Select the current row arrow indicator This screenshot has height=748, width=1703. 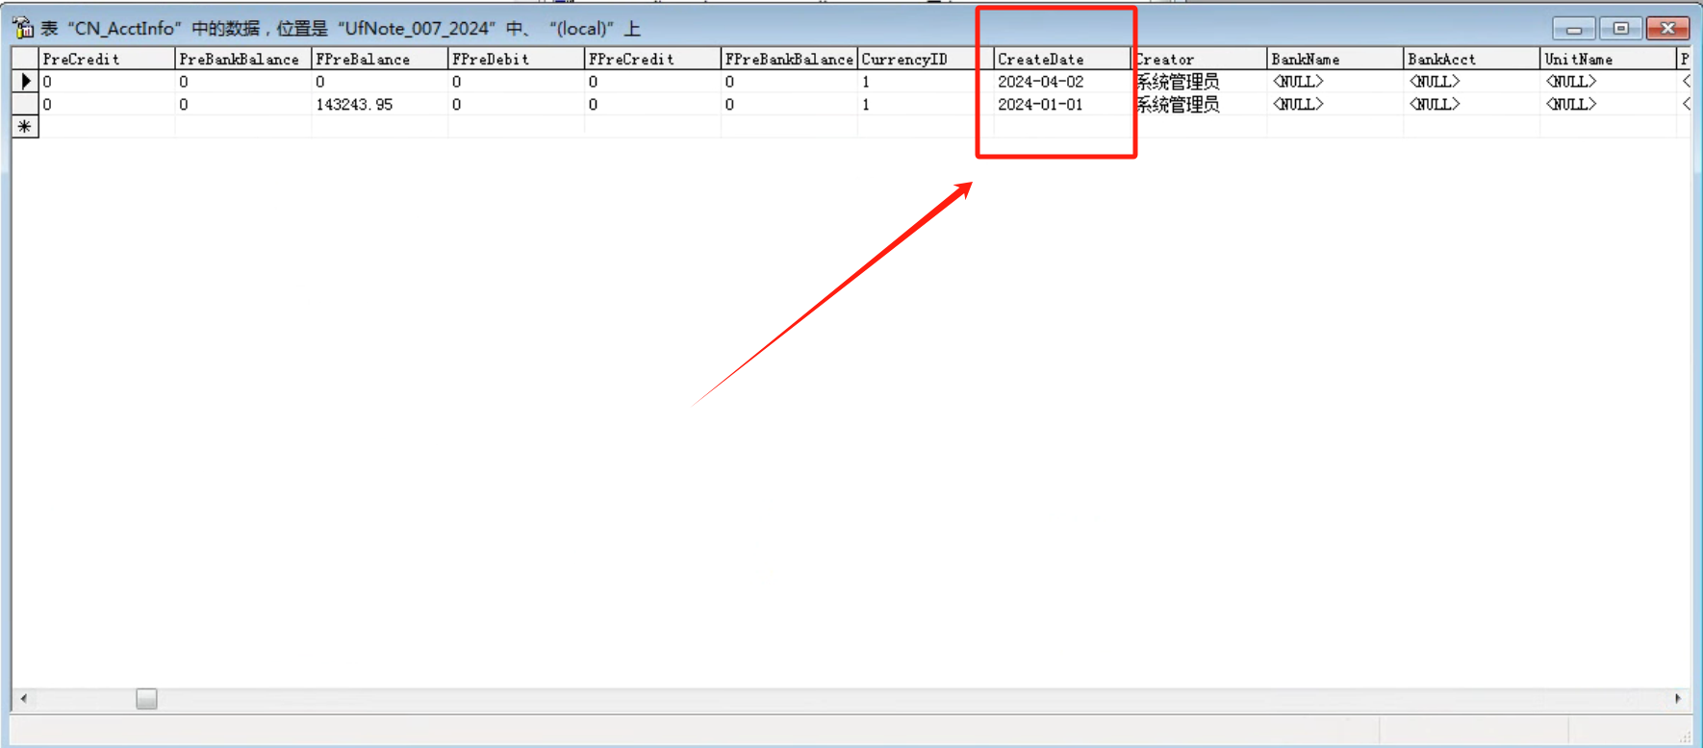click(x=25, y=82)
